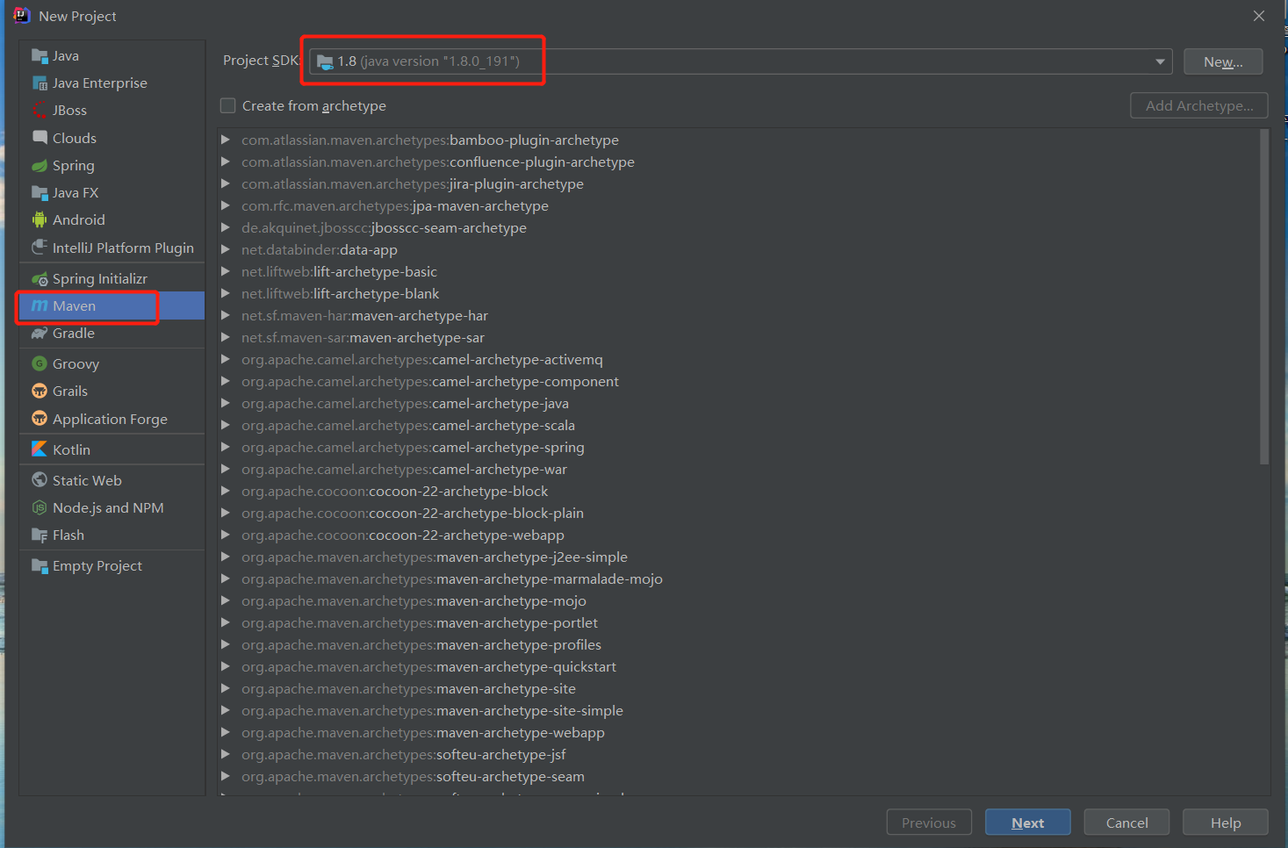
Task: Select camel-archetype-activemq row
Action: point(738,359)
